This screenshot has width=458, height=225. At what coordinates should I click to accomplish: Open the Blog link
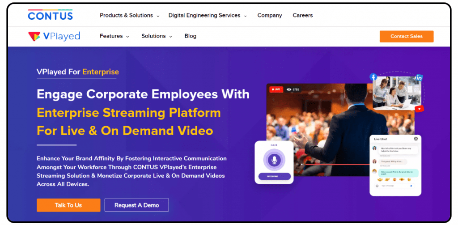click(191, 36)
